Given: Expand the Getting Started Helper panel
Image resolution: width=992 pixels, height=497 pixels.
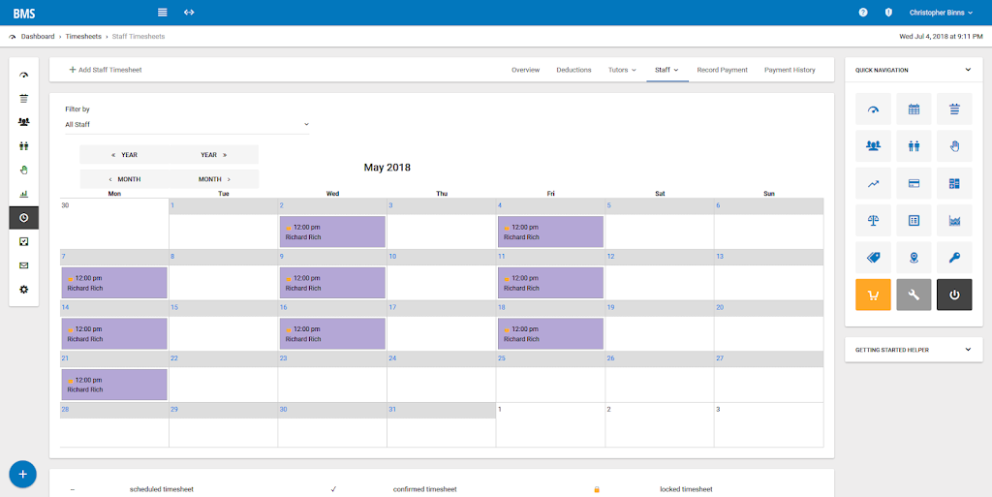Looking at the screenshot, I should pyautogui.click(x=968, y=350).
